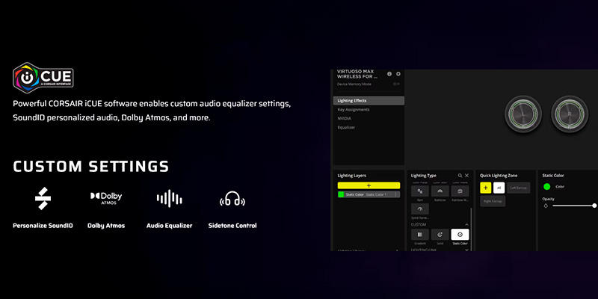
Task: Open options for the Static Color 1 layer
Action: (395, 194)
